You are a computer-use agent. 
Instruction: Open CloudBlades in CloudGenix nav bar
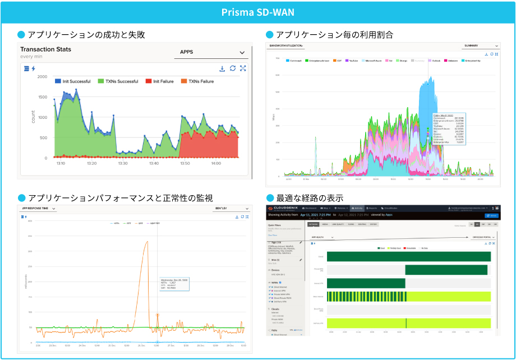pos(389,208)
